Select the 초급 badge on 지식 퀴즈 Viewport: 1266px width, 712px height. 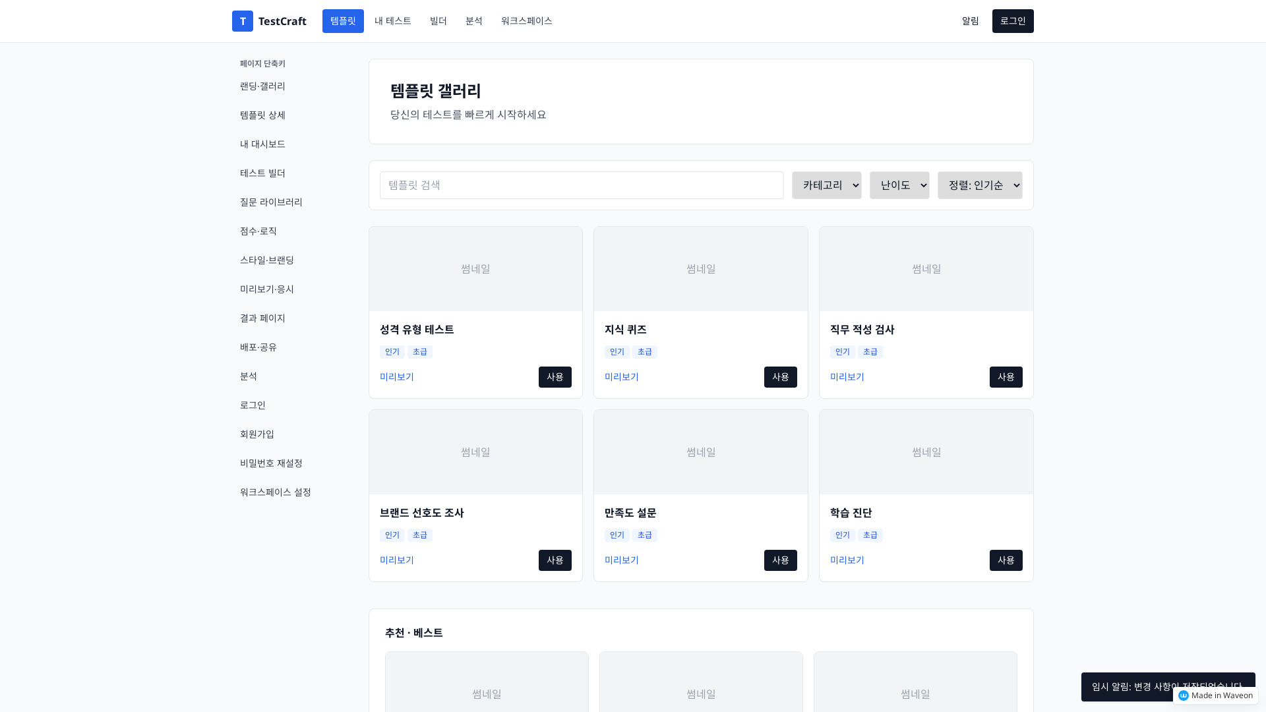point(644,351)
